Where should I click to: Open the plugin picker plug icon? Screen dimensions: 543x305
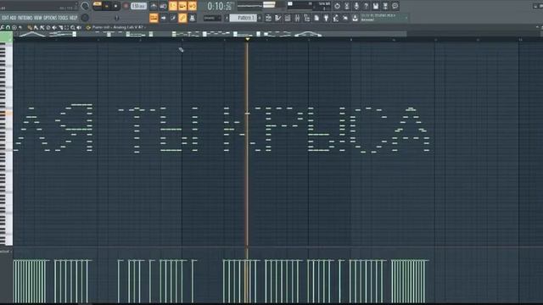[x=326, y=18]
